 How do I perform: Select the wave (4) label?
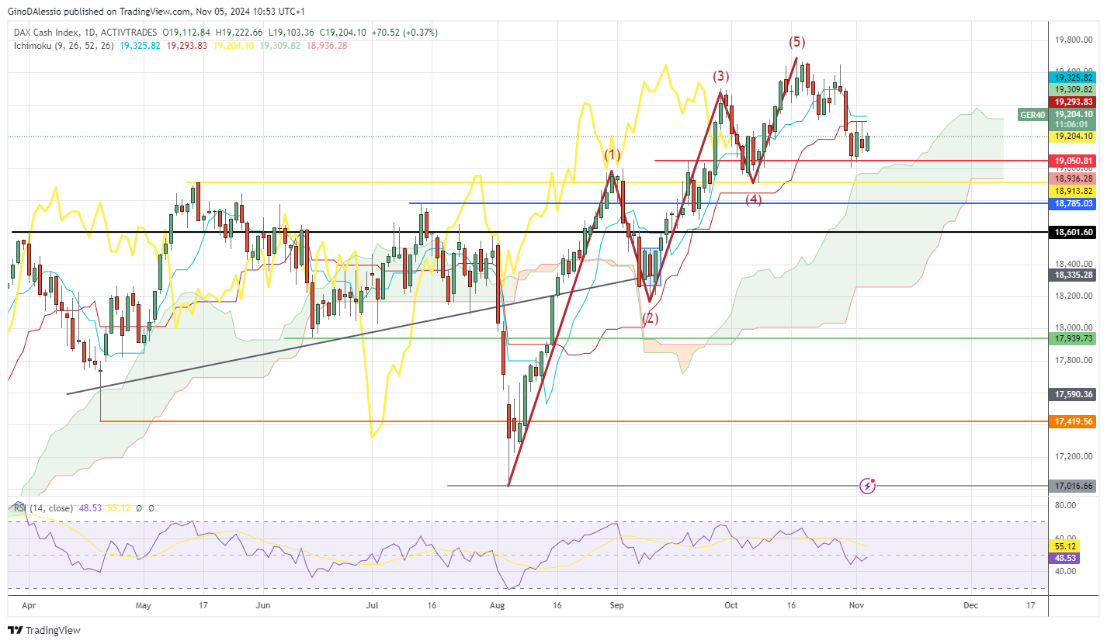click(x=753, y=199)
